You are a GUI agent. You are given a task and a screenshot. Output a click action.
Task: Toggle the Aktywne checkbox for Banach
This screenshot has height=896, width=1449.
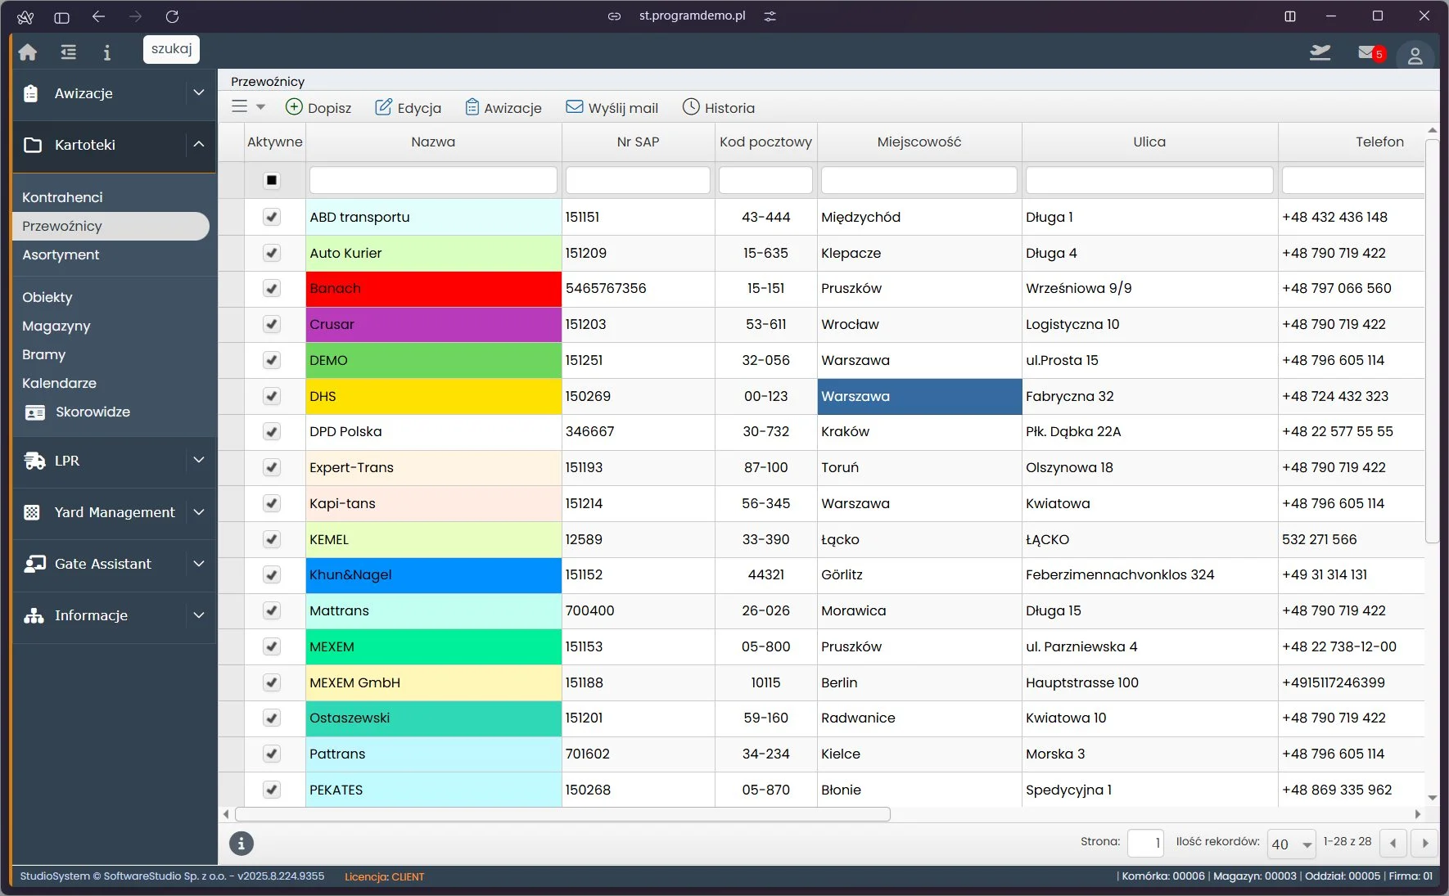coord(272,288)
